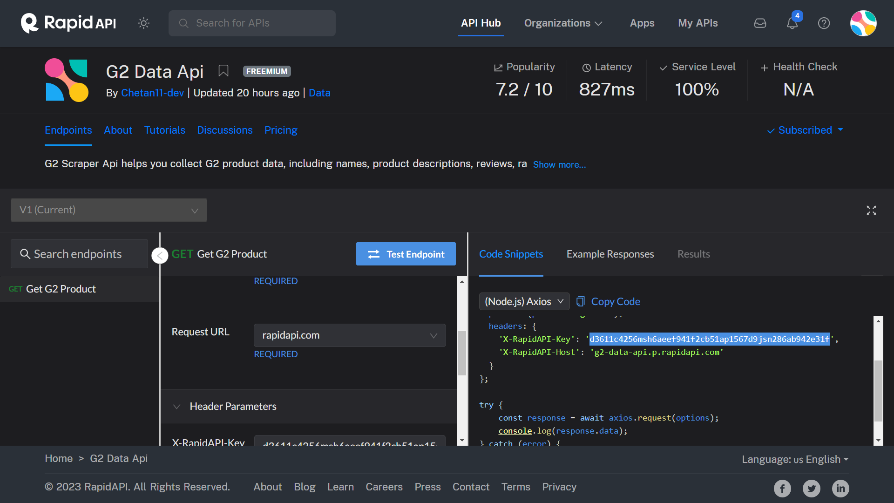Click the FREEMIUM badge
The height and width of the screenshot is (503, 894).
click(x=267, y=71)
